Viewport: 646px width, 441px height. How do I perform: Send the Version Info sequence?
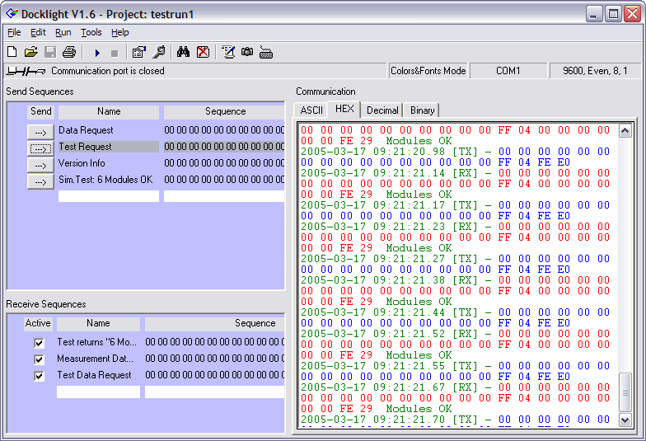point(40,165)
